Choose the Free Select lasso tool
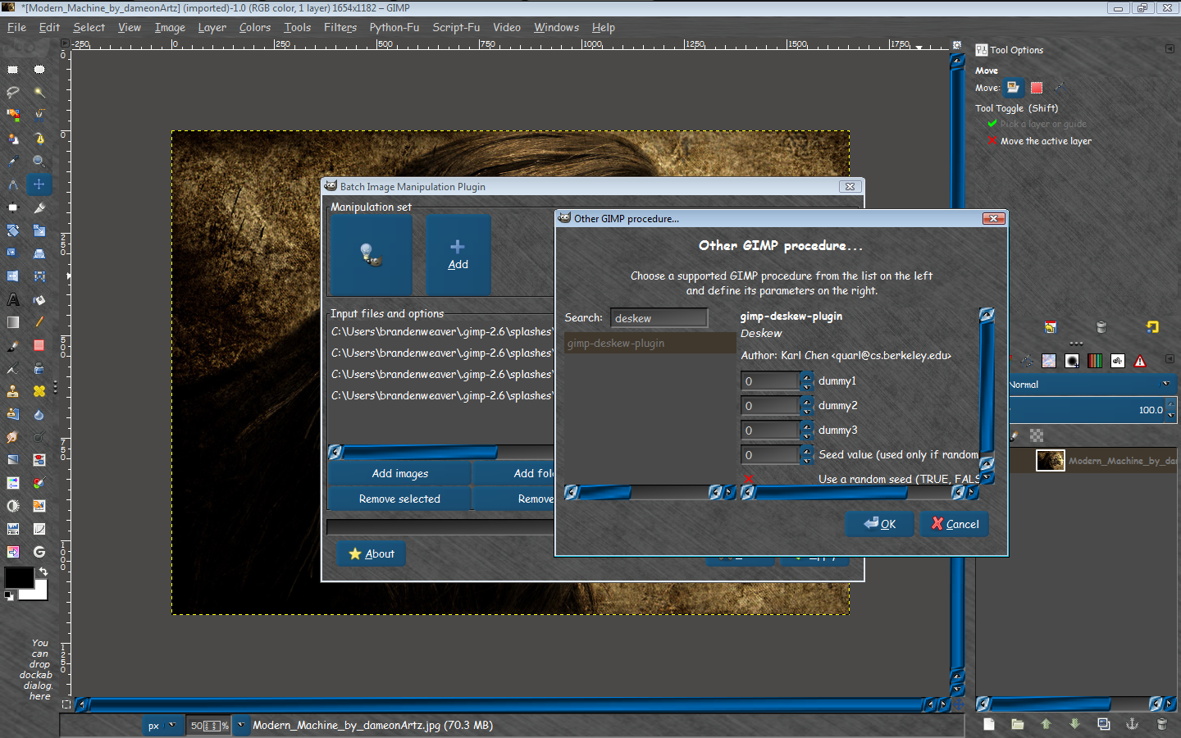 [13, 93]
